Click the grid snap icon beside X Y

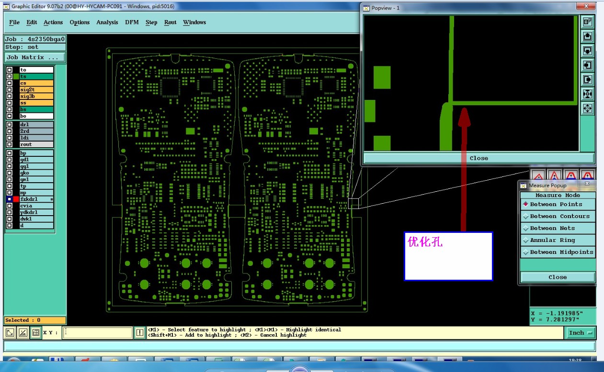point(35,333)
